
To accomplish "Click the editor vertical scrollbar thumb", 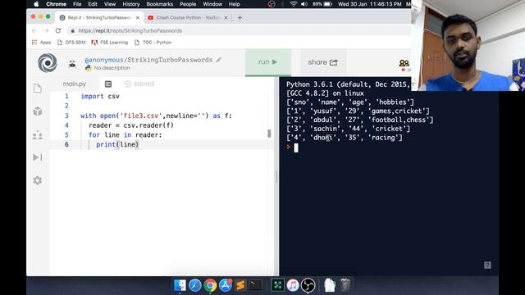I will 269,134.
